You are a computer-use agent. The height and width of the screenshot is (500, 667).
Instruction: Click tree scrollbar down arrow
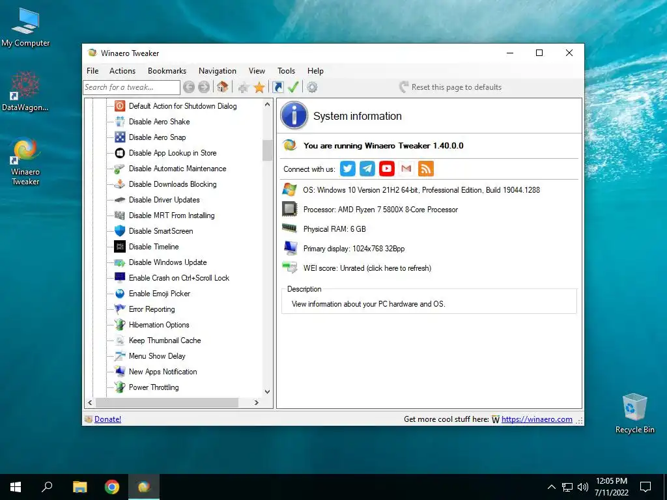pyautogui.click(x=267, y=392)
